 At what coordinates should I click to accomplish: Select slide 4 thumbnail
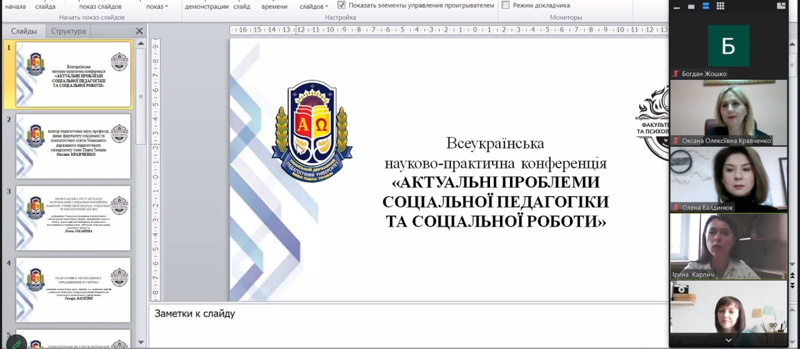coord(73,290)
